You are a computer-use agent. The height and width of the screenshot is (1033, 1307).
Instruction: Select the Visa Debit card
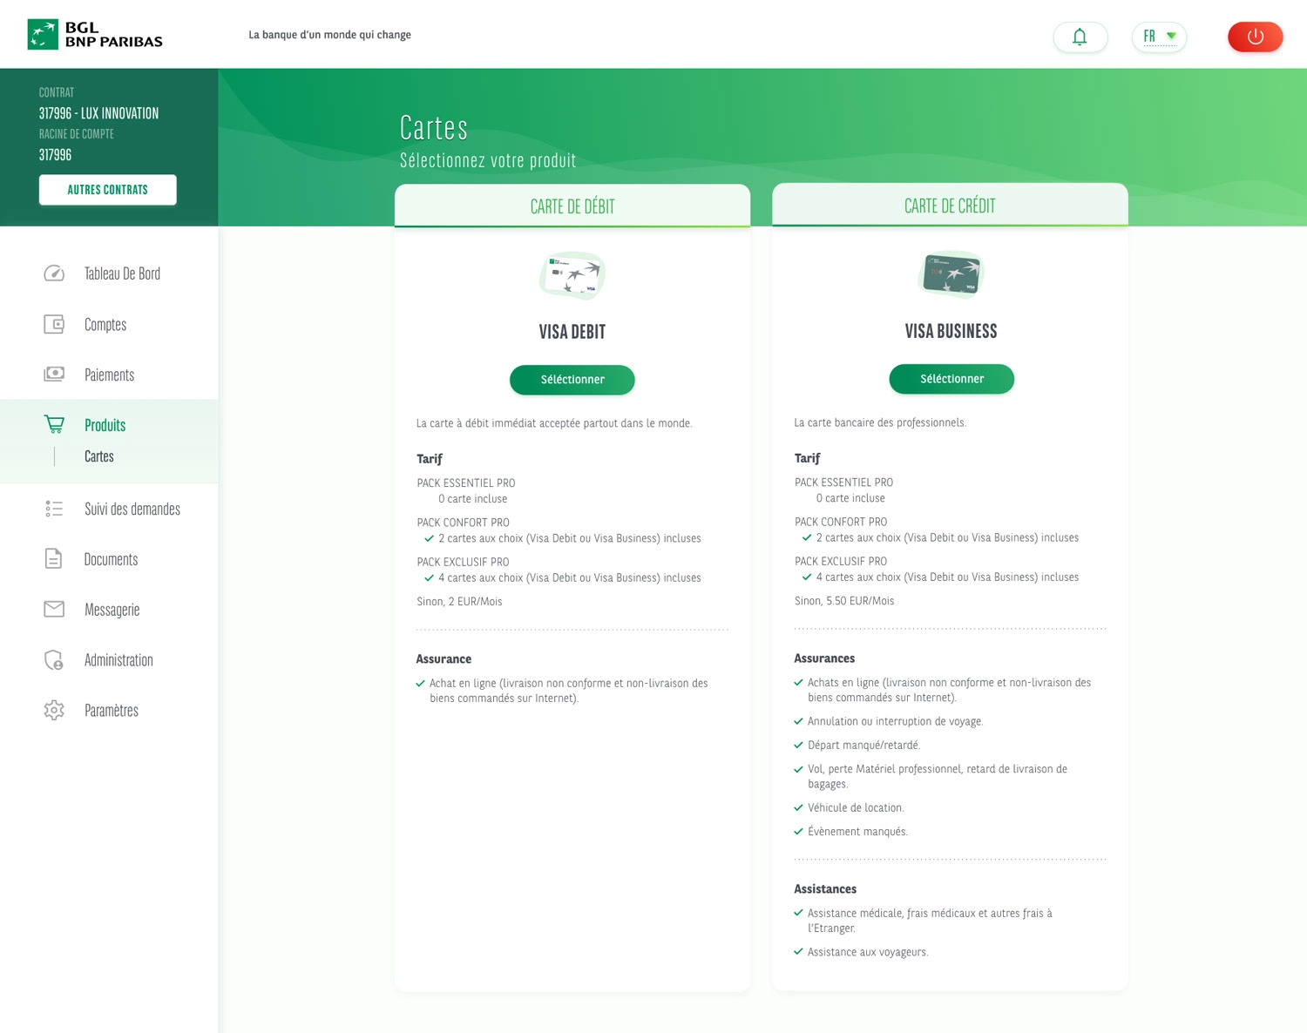[572, 380]
